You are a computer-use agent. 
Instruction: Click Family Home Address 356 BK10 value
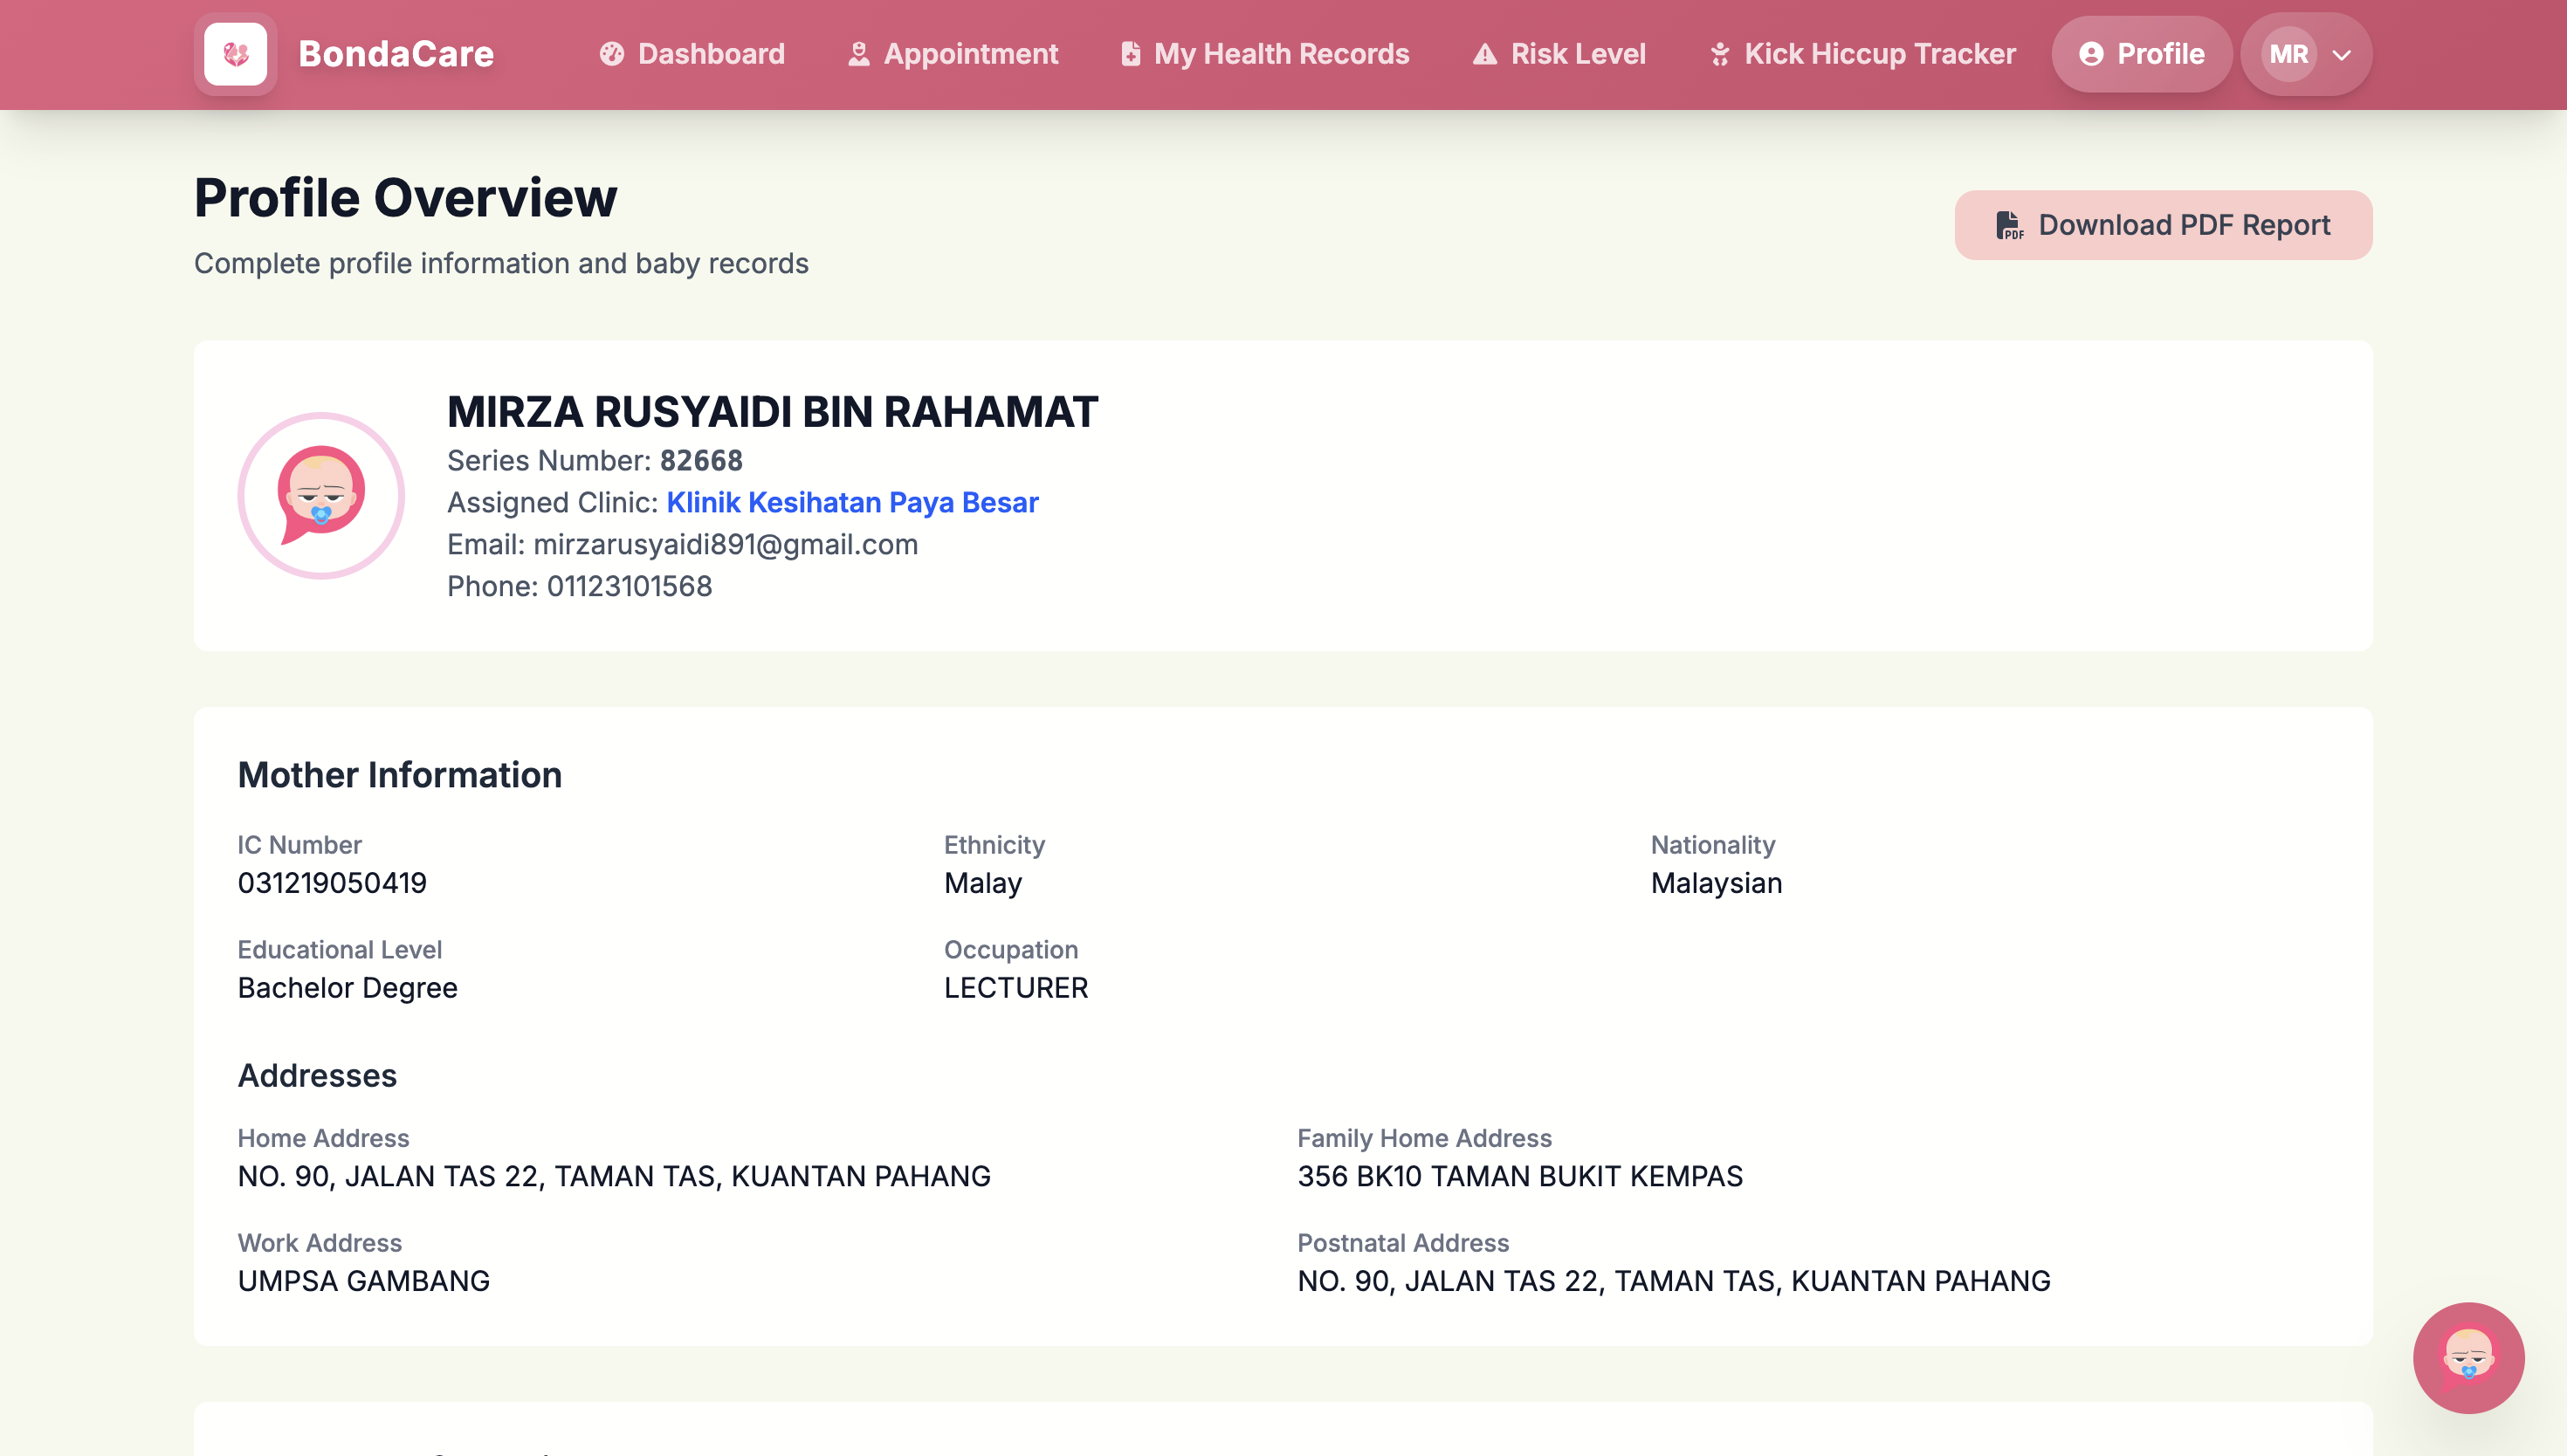pos(1520,1176)
